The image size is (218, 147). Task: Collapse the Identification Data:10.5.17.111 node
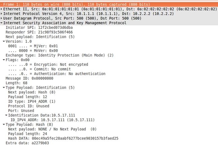pos(6,115)
